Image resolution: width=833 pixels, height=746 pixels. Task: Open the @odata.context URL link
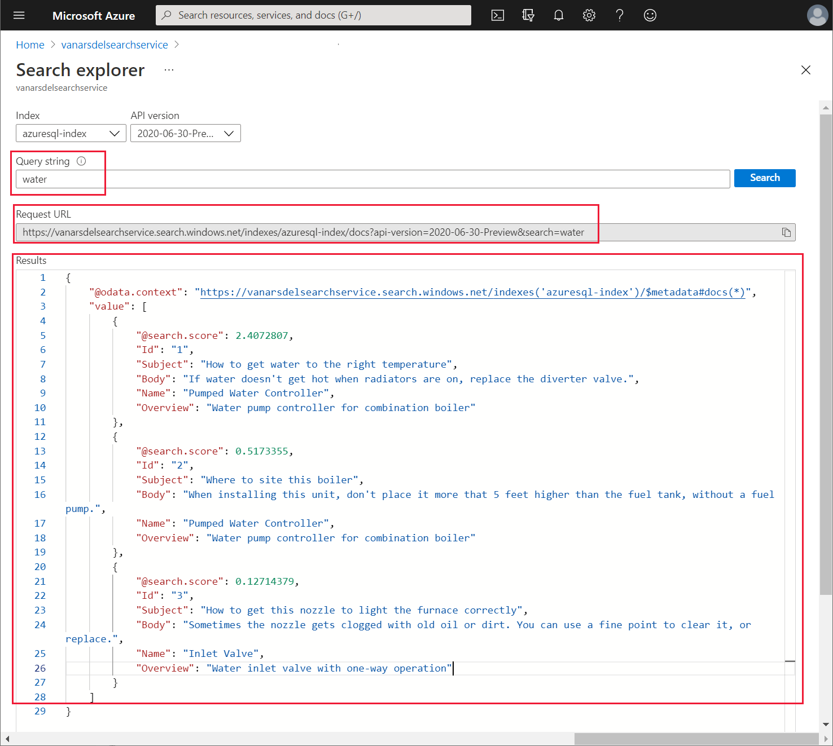click(472, 292)
